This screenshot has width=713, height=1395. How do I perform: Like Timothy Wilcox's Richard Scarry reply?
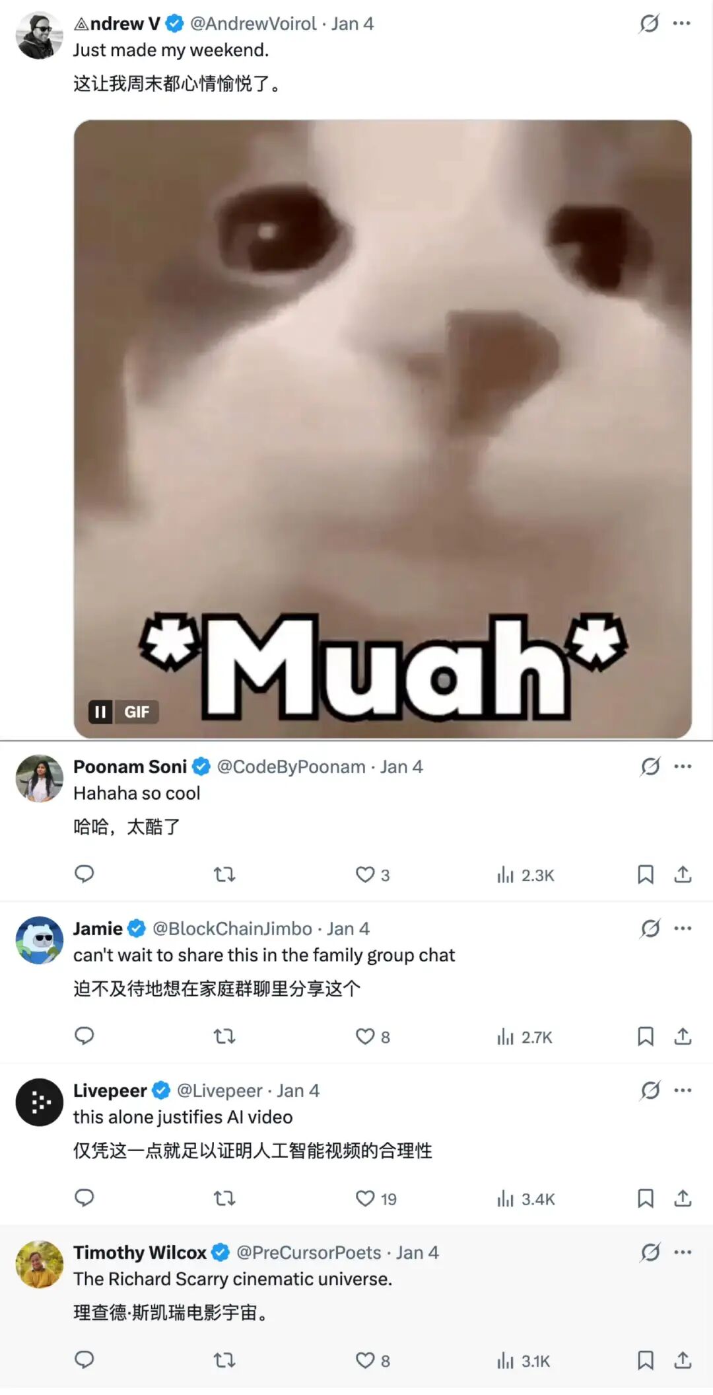pyautogui.click(x=365, y=1360)
